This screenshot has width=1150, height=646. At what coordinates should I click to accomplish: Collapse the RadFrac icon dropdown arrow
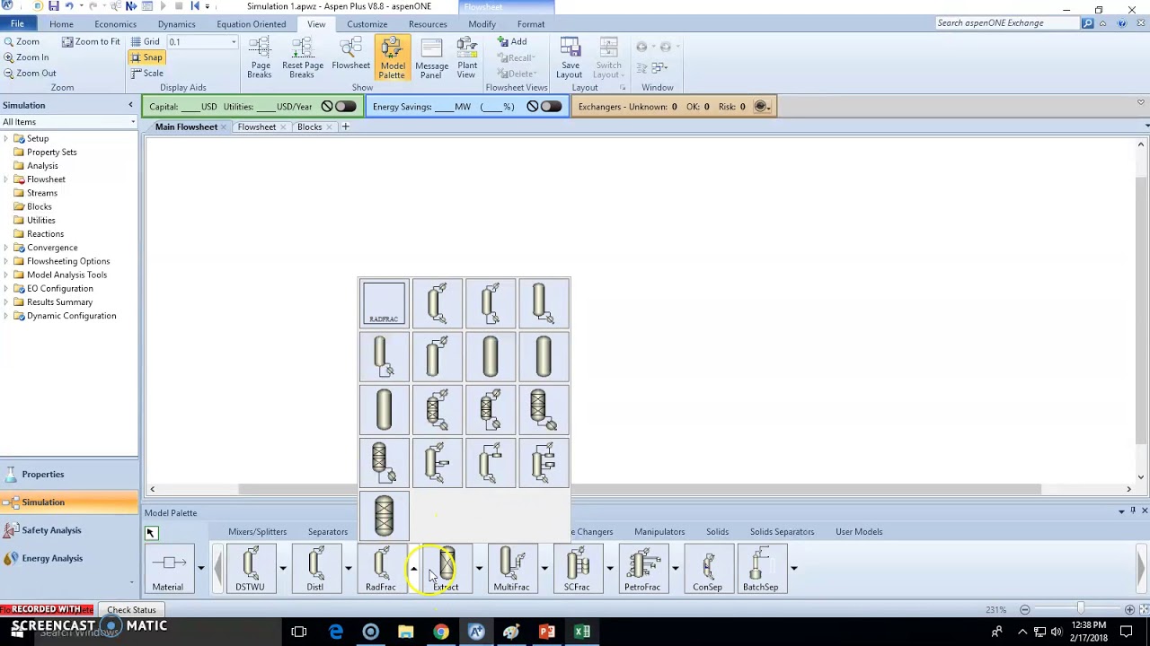(413, 569)
